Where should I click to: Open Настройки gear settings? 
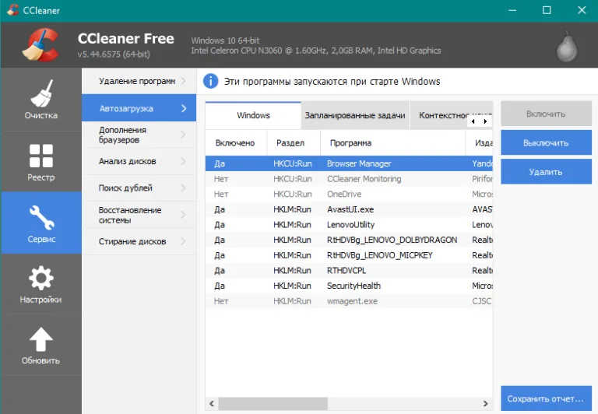[40, 284]
